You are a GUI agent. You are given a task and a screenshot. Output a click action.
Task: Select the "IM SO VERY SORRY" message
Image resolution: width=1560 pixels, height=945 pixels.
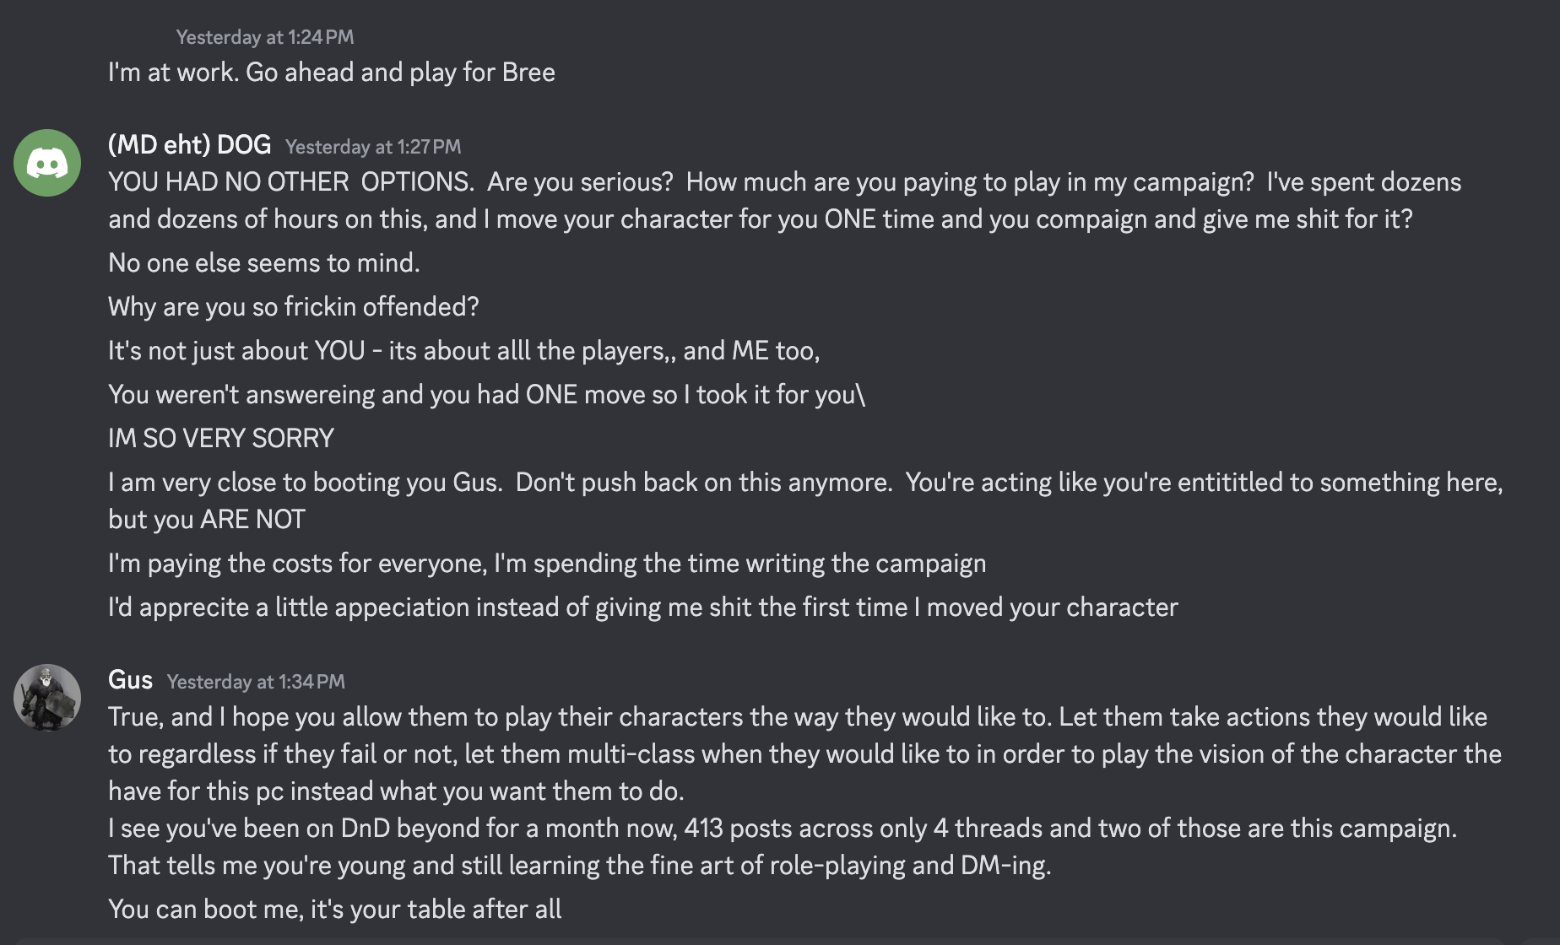(221, 439)
